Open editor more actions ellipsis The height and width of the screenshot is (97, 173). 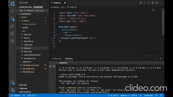pyautogui.click(x=161, y=3)
